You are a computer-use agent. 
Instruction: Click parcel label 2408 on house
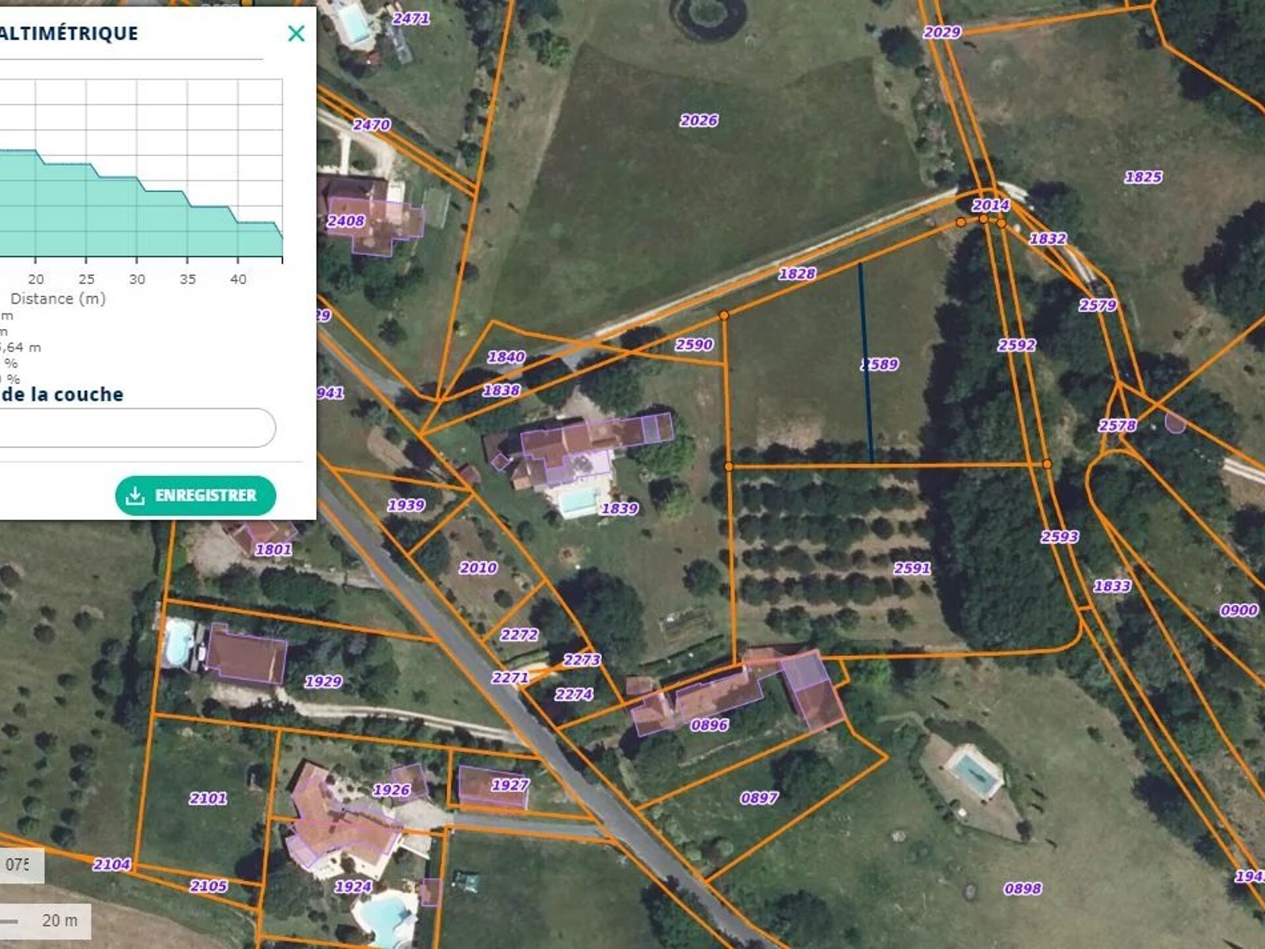click(x=346, y=221)
